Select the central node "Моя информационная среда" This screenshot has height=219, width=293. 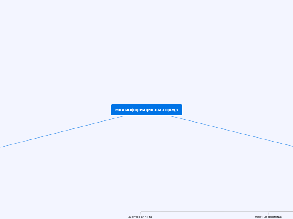[146, 110]
